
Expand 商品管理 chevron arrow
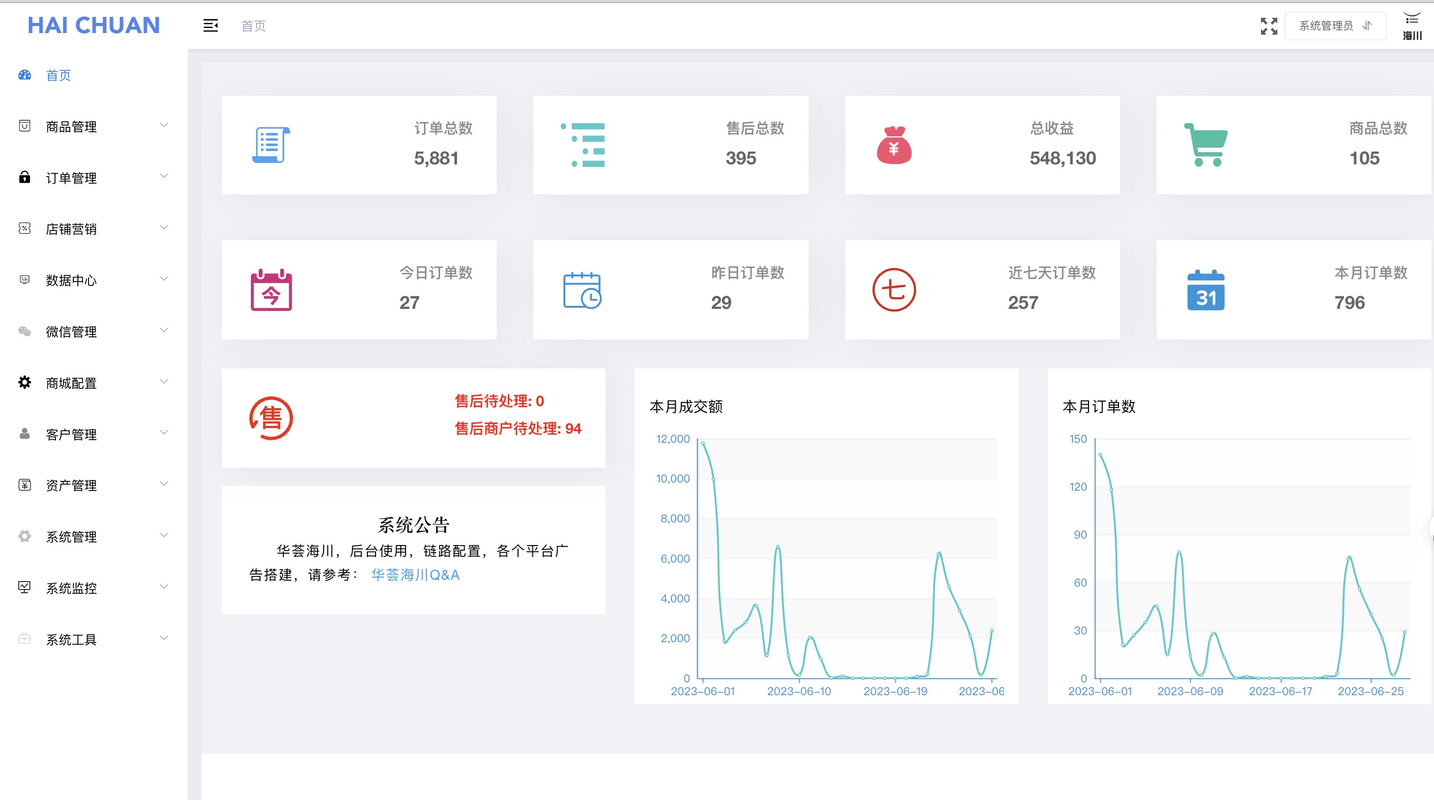click(164, 125)
